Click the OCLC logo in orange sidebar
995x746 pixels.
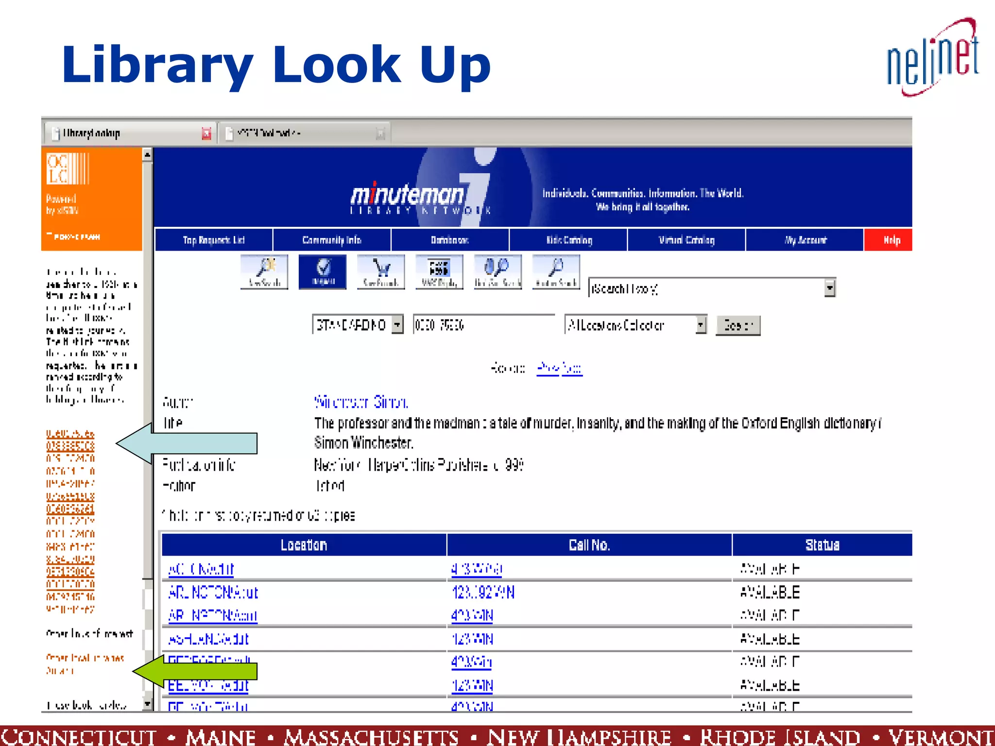click(x=68, y=169)
